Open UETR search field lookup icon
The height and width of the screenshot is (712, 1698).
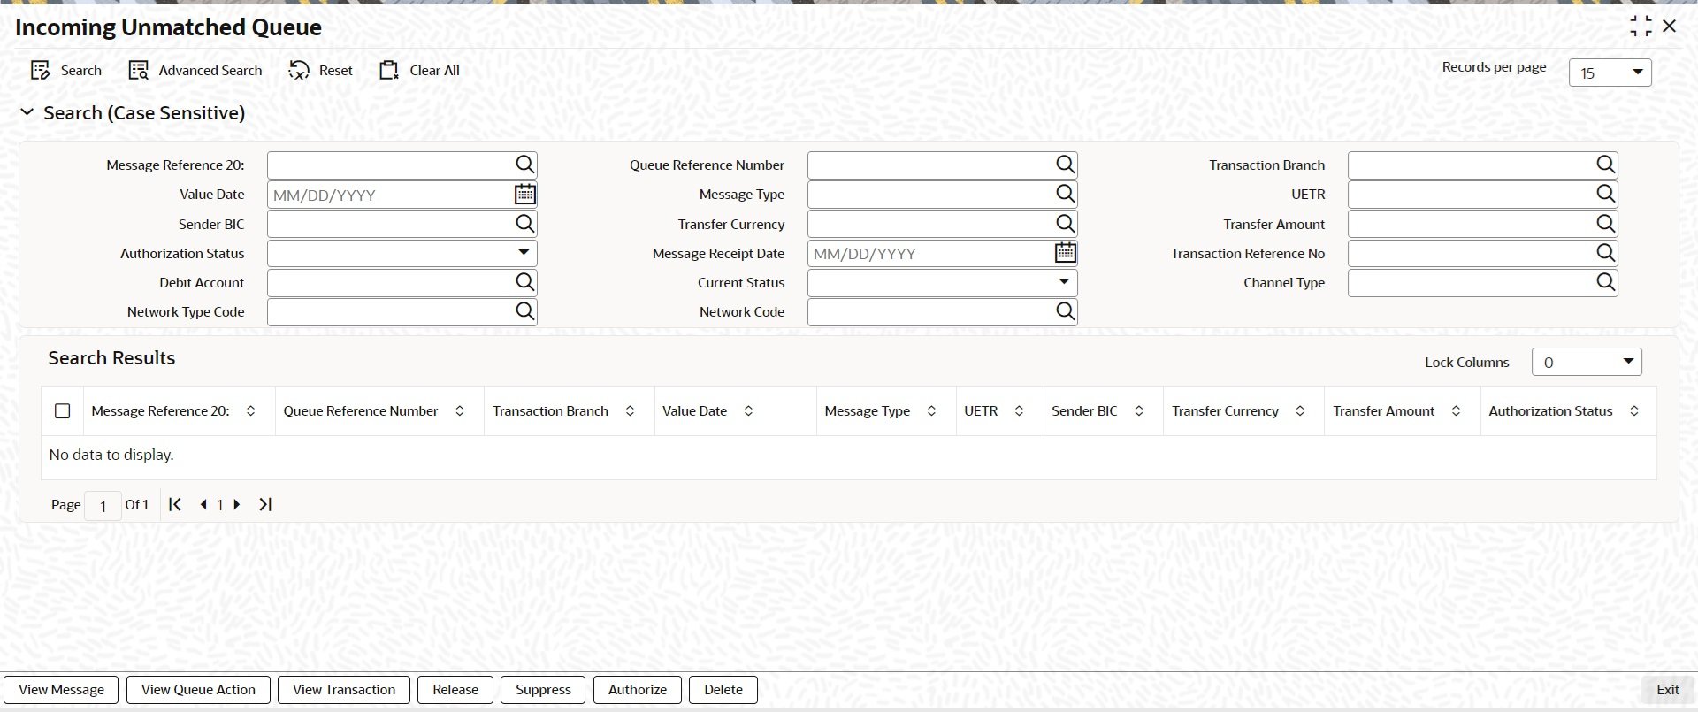point(1606,194)
